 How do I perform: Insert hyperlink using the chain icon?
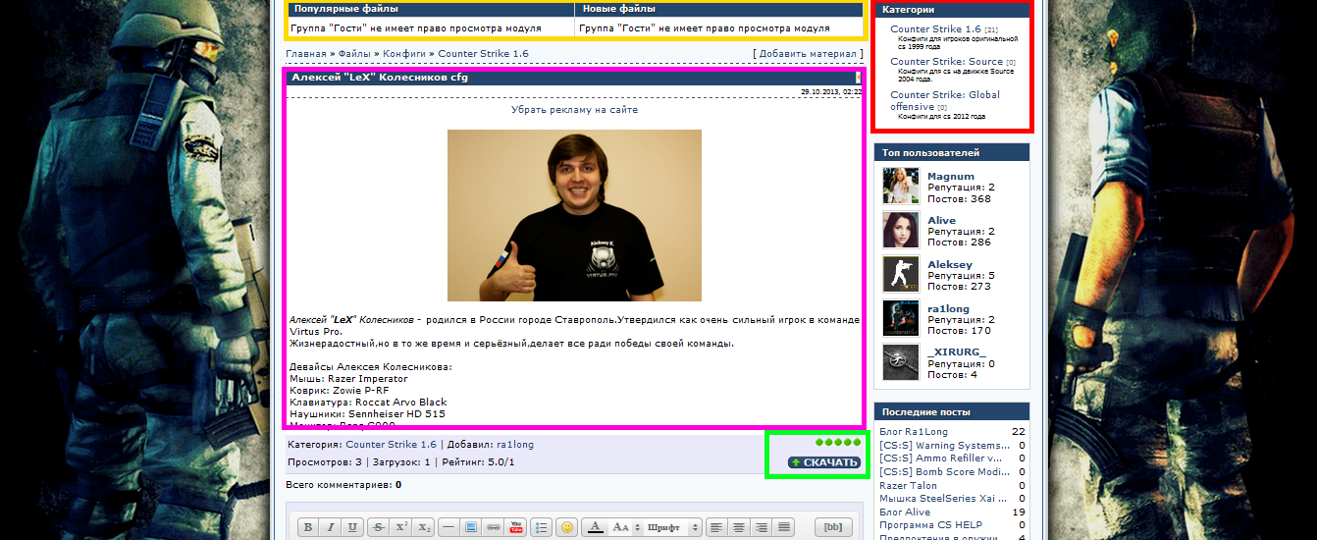pos(494,527)
